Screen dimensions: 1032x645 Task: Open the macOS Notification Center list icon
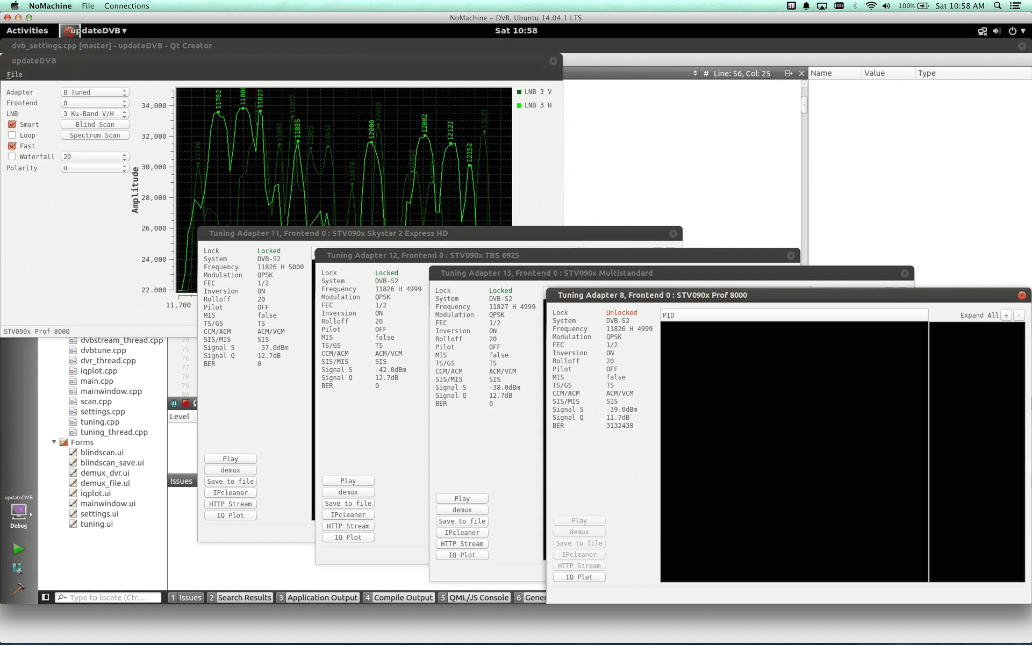click(x=1015, y=6)
